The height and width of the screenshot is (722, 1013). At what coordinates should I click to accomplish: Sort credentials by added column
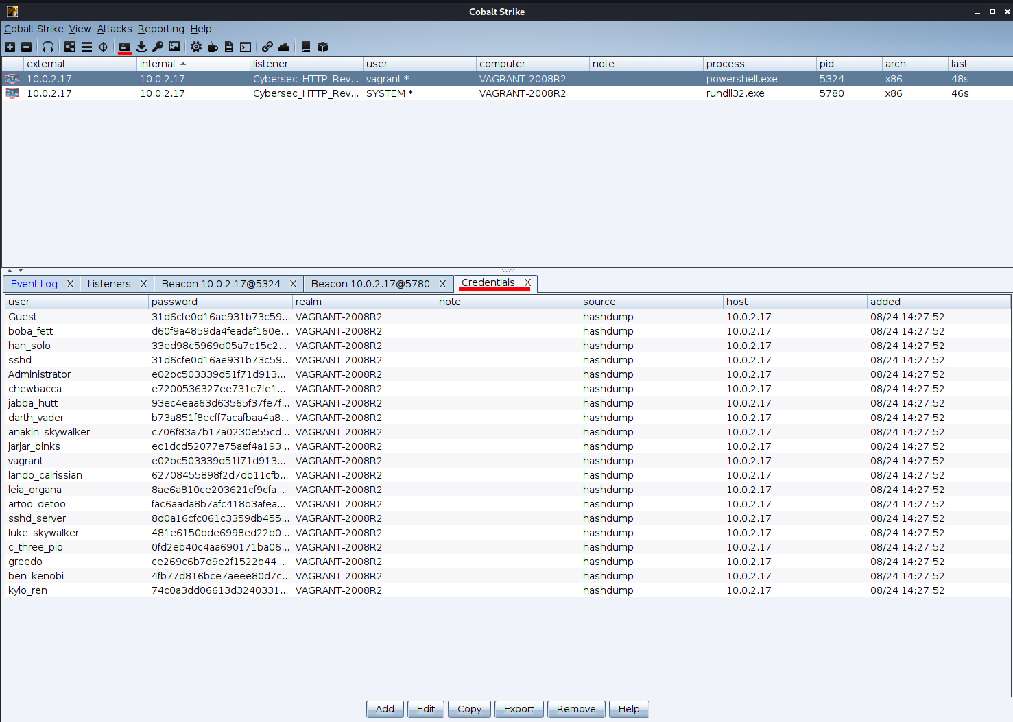939,302
